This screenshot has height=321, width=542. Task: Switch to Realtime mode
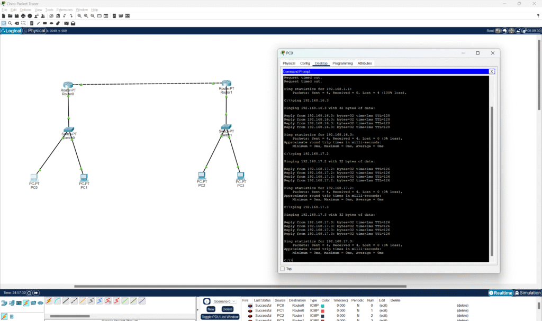[501, 292]
